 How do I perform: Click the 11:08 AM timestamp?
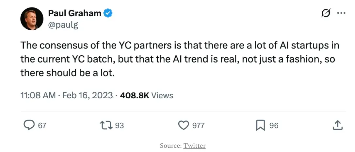[x=38, y=95]
